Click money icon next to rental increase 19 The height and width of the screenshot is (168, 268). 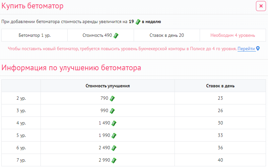137,22
